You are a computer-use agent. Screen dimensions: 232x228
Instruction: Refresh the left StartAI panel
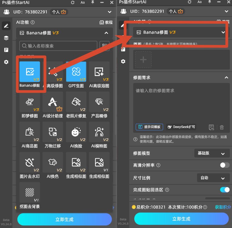(x=73, y=2)
